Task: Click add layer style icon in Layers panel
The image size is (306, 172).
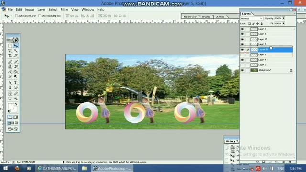Action: coord(257,161)
